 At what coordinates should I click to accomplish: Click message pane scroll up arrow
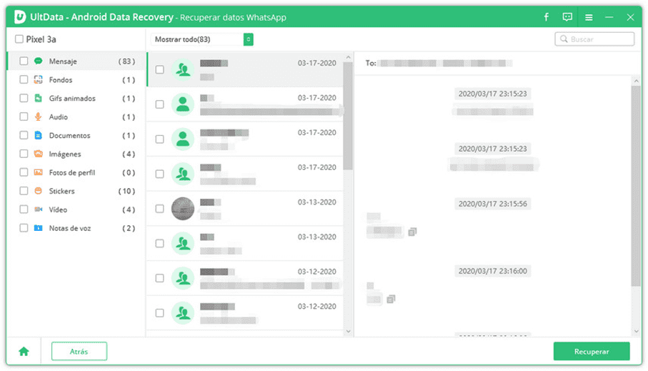(637, 81)
